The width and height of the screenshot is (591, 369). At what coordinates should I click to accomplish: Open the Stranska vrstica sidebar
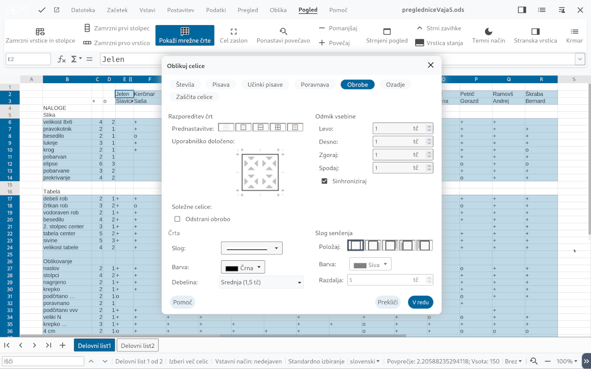tap(535, 31)
